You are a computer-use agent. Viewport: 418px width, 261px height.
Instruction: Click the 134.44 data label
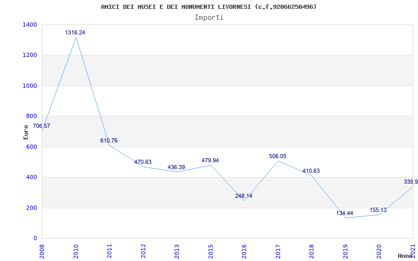pos(344,213)
